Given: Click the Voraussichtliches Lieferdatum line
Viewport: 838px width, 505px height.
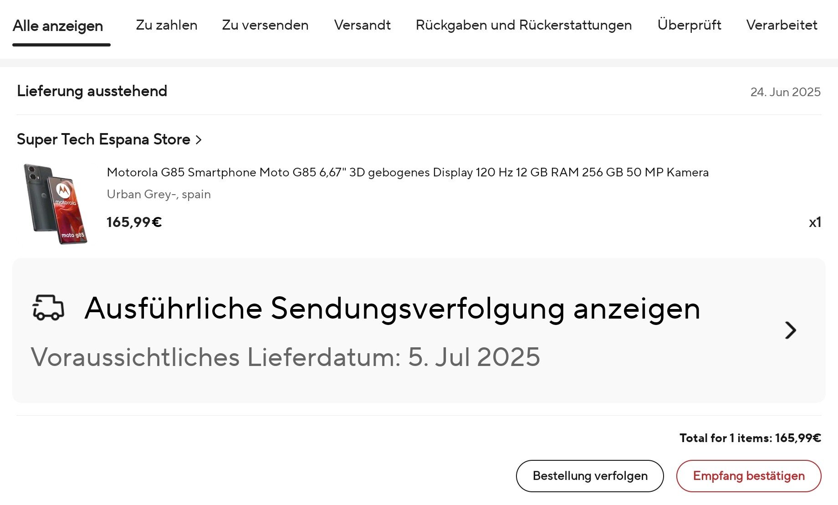Looking at the screenshot, I should (285, 357).
